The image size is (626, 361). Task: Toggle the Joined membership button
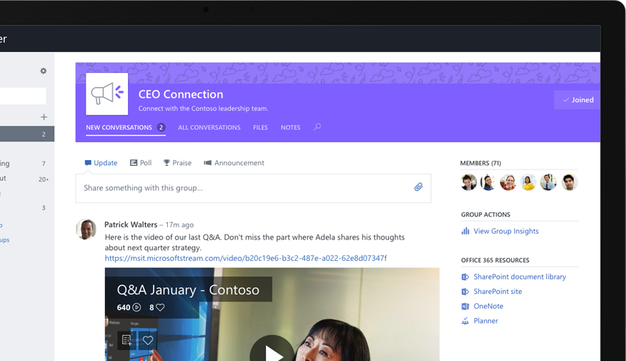(x=577, y=100)
